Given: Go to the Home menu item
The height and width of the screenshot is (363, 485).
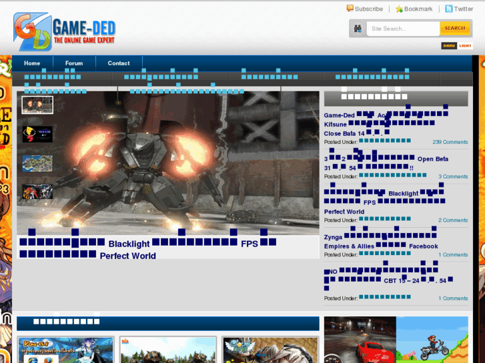Looking at the screenshot, I should pyautogui.click(x=32, y=63).
